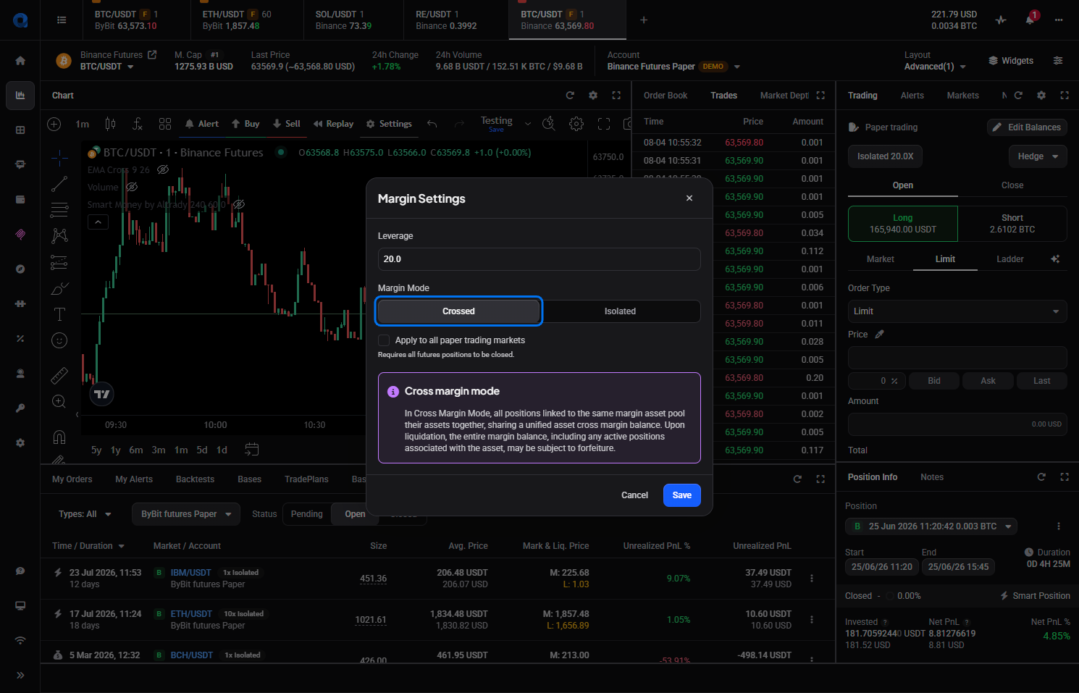The image size is (1079, 693).
Task: Open IBM/USDT row three-dot menu
Action: (x=812, y=579)
